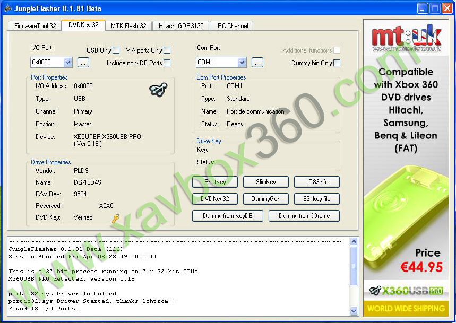Viewport: 456px width, 323px height.
Task: Go to the Hitachi GDR3120 tab
Action: (x=181, y=26)
